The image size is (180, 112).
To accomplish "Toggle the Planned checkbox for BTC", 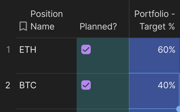I will pyautogui.click(x=86, y=85).
